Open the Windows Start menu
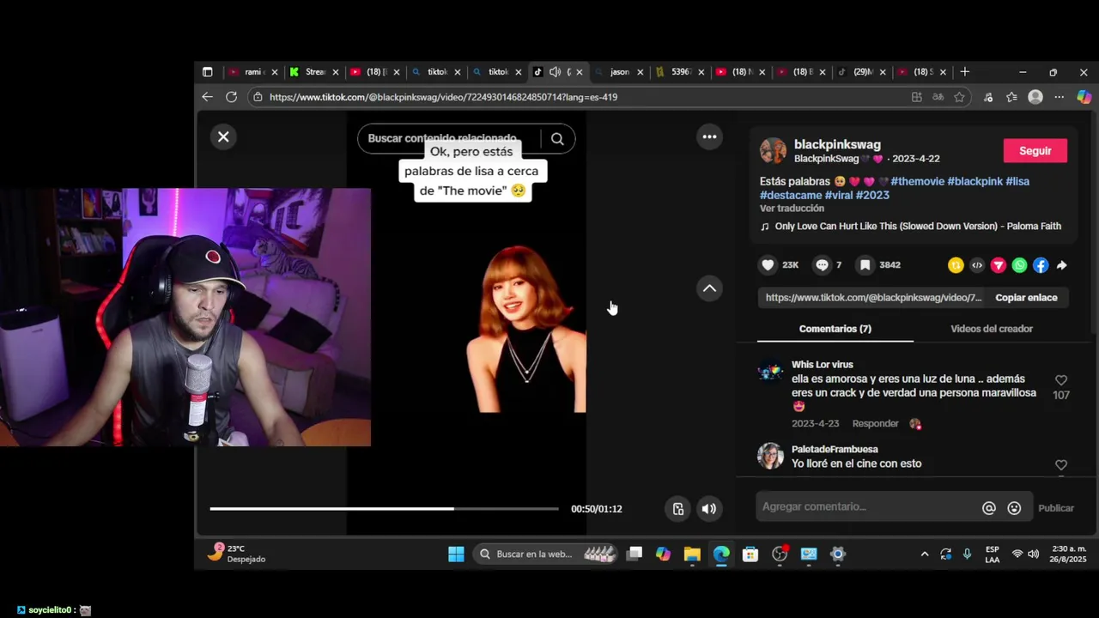The height and width of the screenshot is (618, 1099). coord(456,554)
